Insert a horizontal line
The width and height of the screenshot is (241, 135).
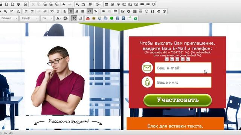[x=140, y=11]
